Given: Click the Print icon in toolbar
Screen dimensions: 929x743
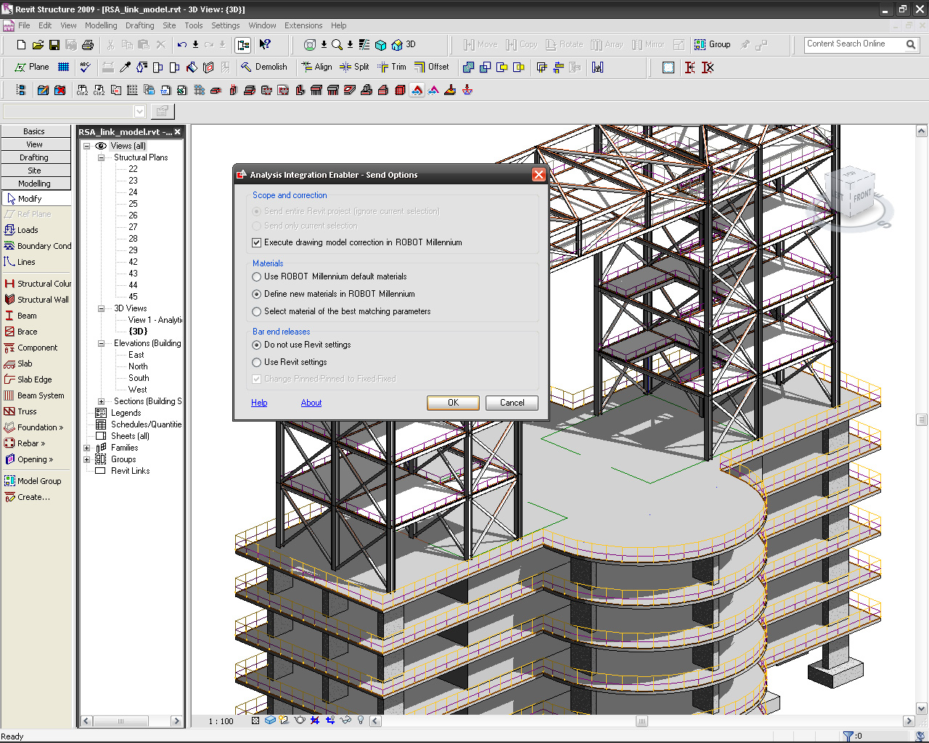Looking at the screenshot, I should (88, 45).
